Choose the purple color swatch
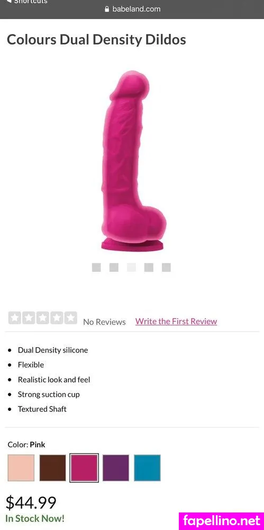264x530 pixels. pos(116,468)
